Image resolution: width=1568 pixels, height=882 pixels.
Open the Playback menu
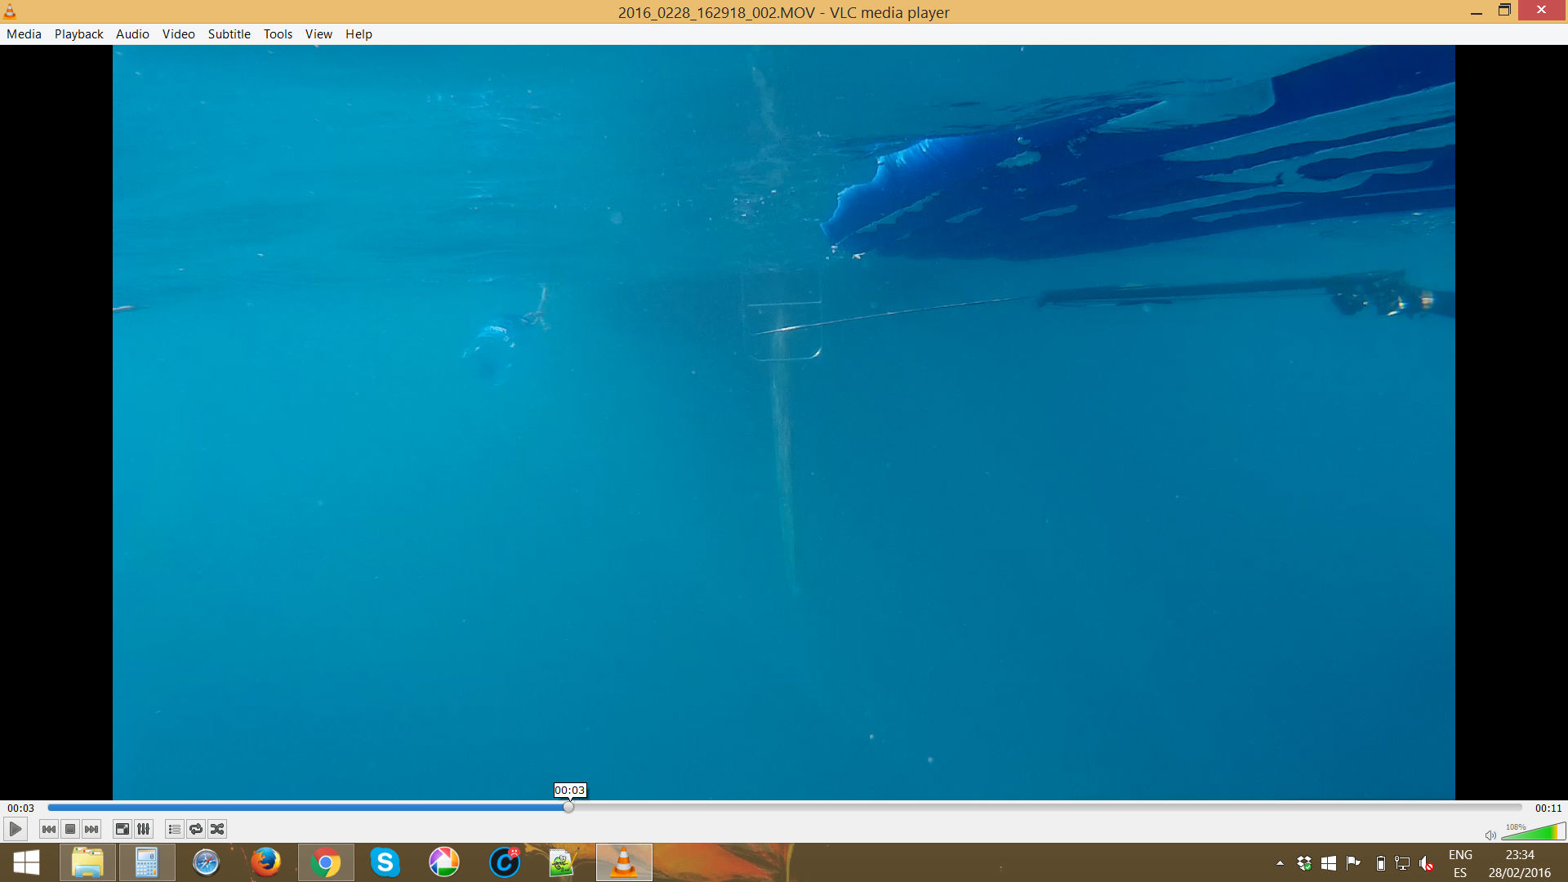point(78,34)
